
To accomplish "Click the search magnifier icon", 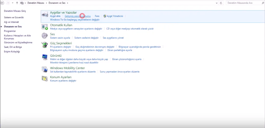I will [263, 3].
